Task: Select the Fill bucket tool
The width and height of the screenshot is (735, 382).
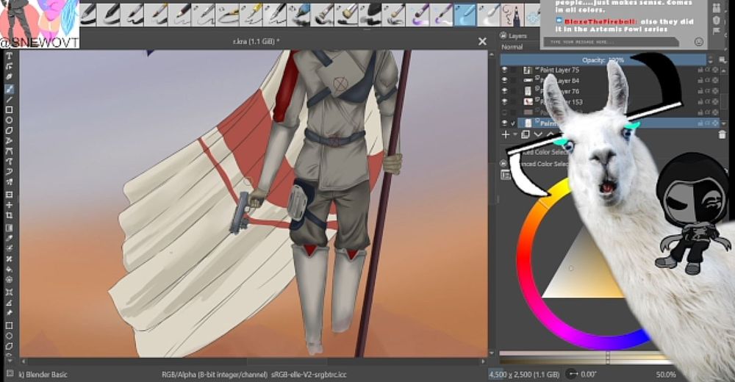Action: click(x=9, y=269)
